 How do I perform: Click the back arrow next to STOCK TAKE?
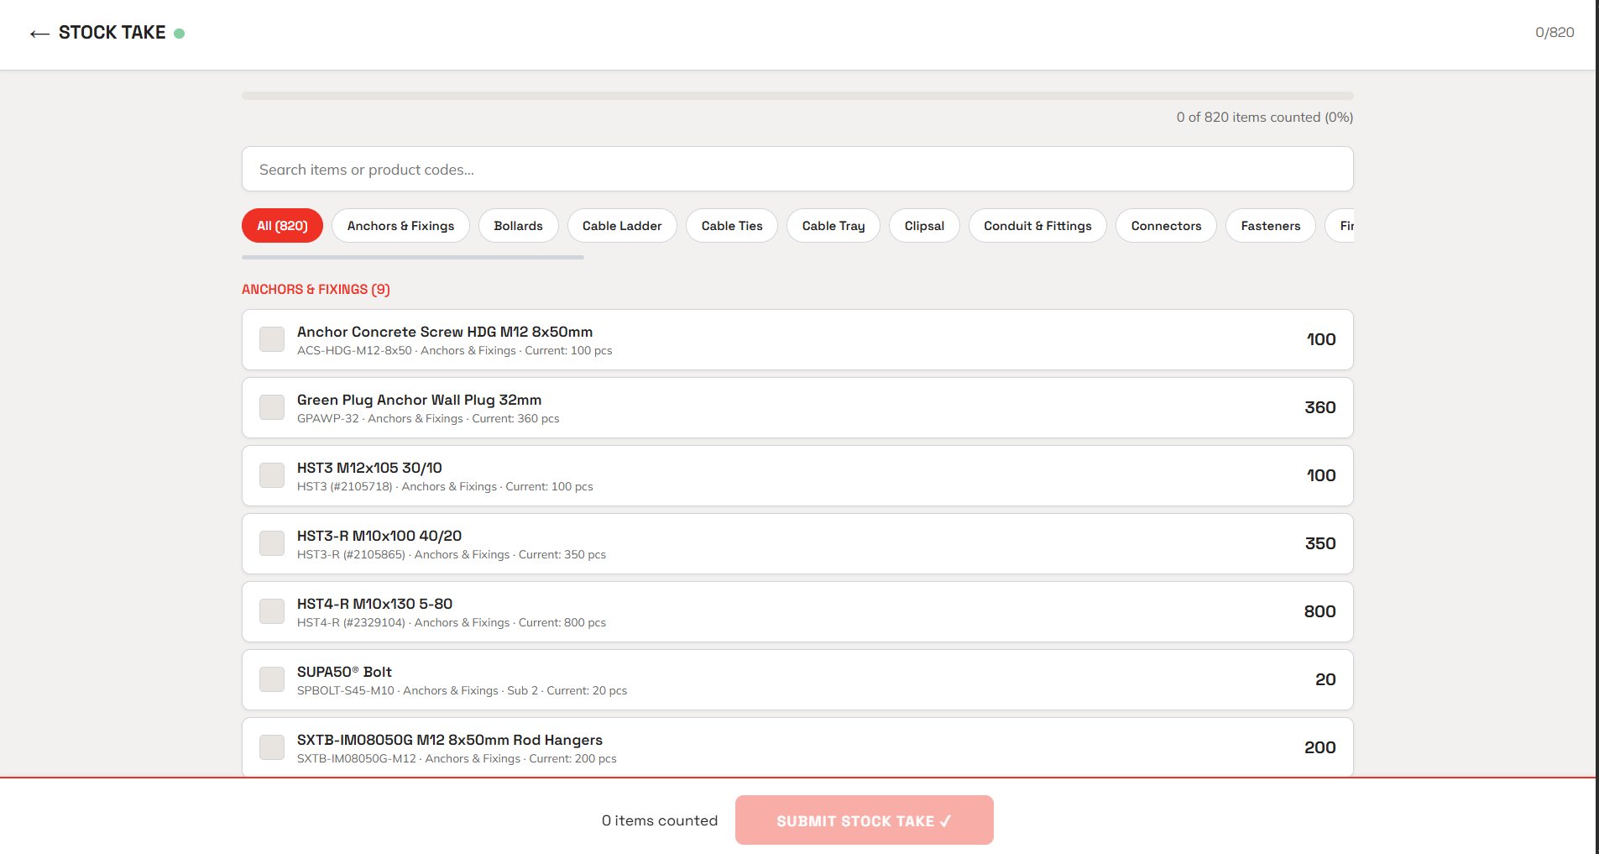click(x=39, y=33)
